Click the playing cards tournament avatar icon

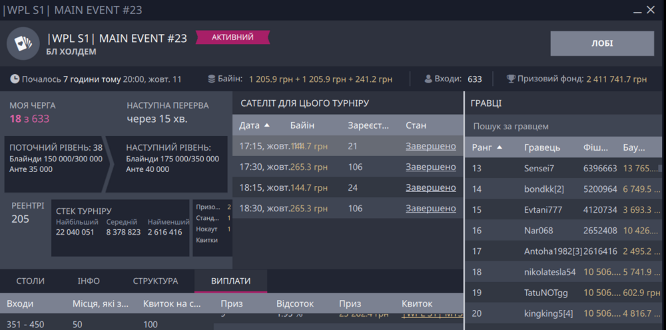[x=24, y=44]
